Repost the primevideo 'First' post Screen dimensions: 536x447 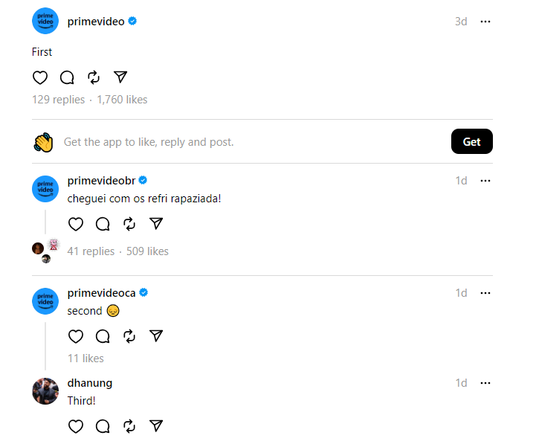coord(94,77)
